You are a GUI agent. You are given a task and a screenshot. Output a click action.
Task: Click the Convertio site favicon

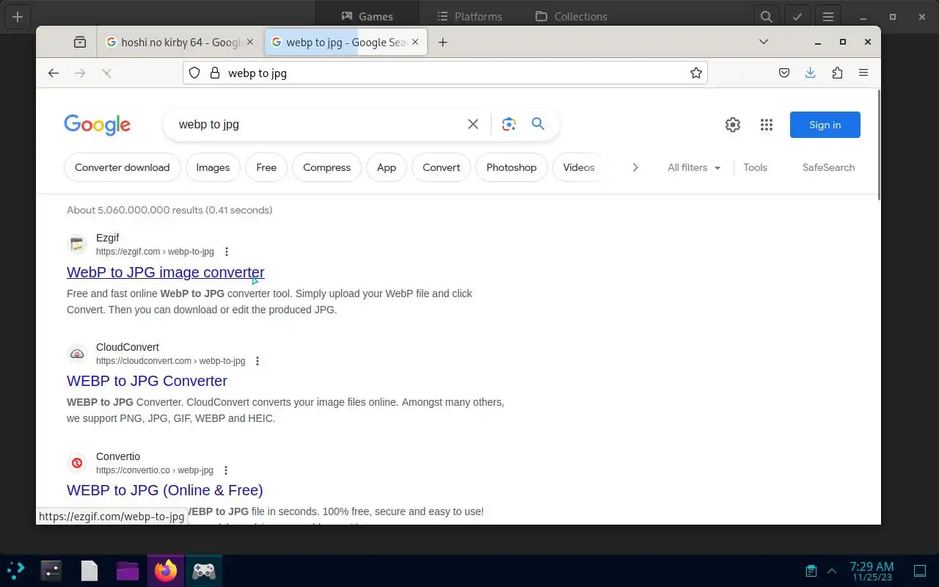tap(77, 463)
